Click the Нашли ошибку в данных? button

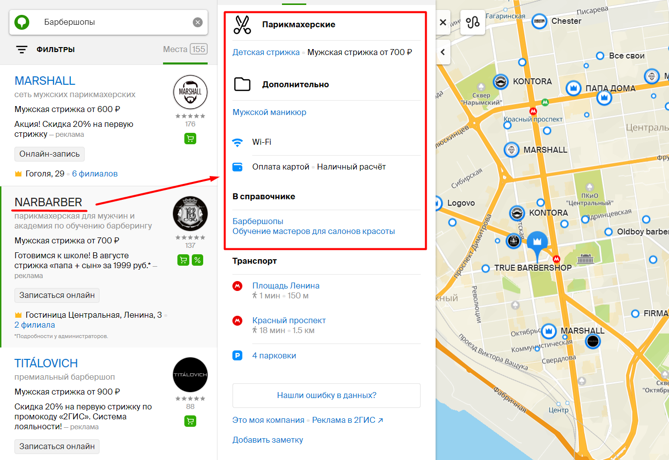pos(327,396)
